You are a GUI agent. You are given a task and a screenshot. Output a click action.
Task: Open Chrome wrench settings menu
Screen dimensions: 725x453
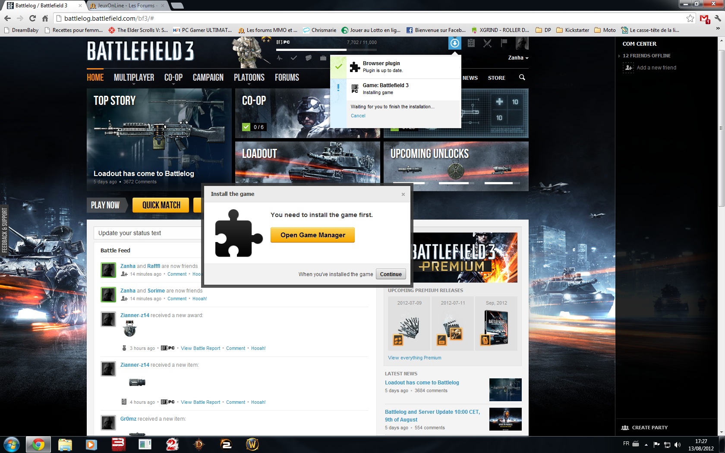(718, 18)
